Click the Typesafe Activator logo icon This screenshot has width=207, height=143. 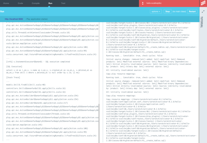pos(203,3)
